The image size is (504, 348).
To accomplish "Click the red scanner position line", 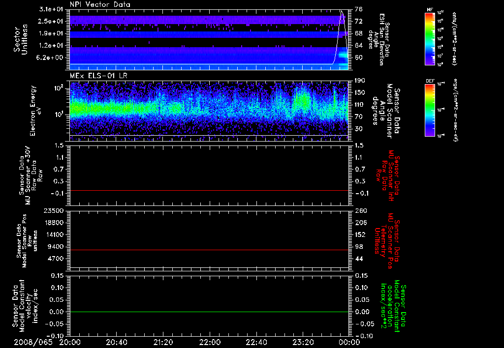I will tap(209, 250).
